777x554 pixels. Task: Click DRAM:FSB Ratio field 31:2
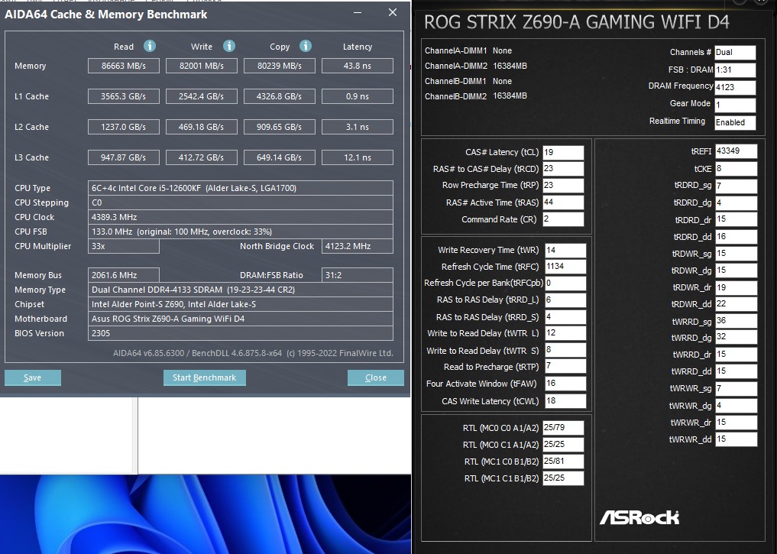pyautogui.click(x=358, y=275)
